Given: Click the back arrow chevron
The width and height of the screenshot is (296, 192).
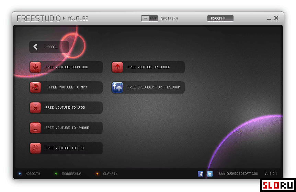Looking at the screenshot, I should pyautogui.click(x=35, y=47).
